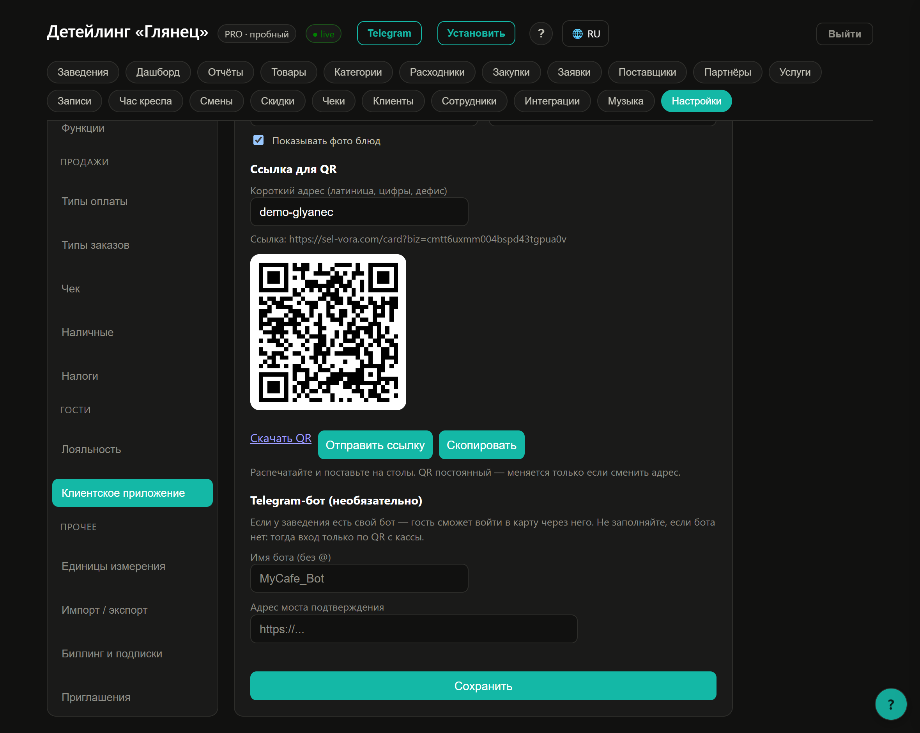Click the Установить button
This screenshot has height=733, width=920.
coord(476,33)
